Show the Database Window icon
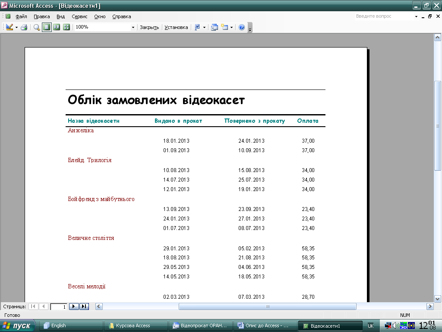Image resolution: width=442 pixels, height=332 pixels. coord(215,27)
